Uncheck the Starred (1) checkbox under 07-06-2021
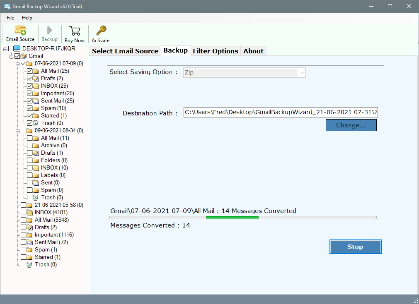The image size is (419, 304). pyautogui.click(x=30, y=116)
